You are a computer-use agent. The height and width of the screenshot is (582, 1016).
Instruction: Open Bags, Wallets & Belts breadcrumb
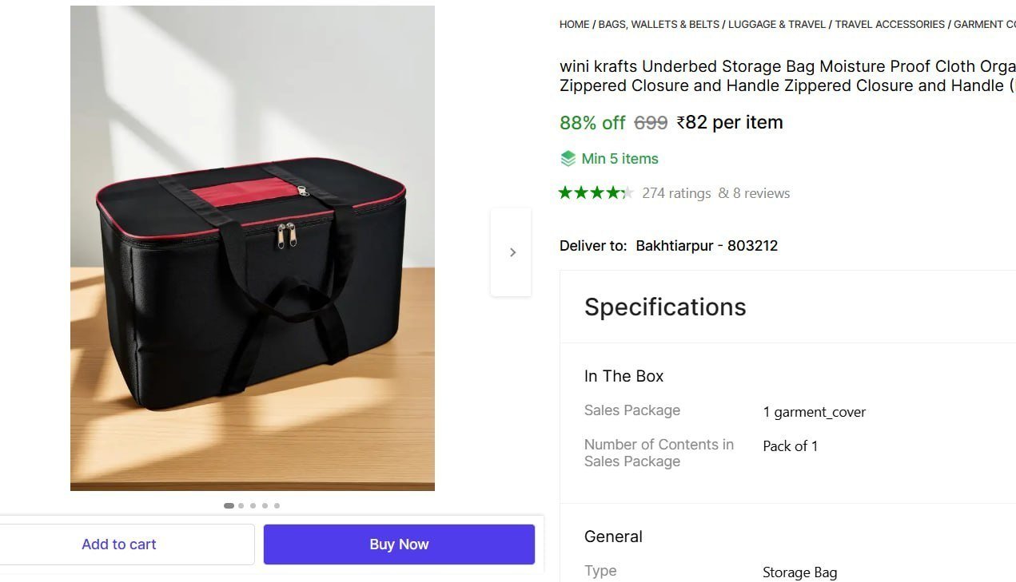pyautogui.click(x=659, y=25)
